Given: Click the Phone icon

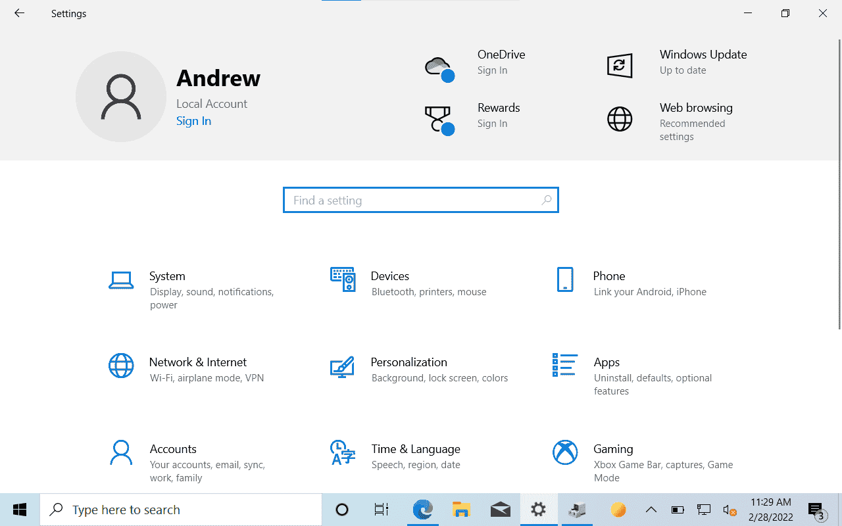Looking at the screenshot, I should 565,279.
